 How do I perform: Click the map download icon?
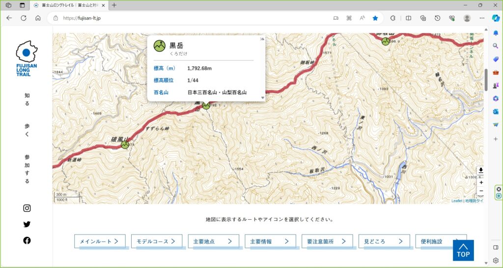480,170
